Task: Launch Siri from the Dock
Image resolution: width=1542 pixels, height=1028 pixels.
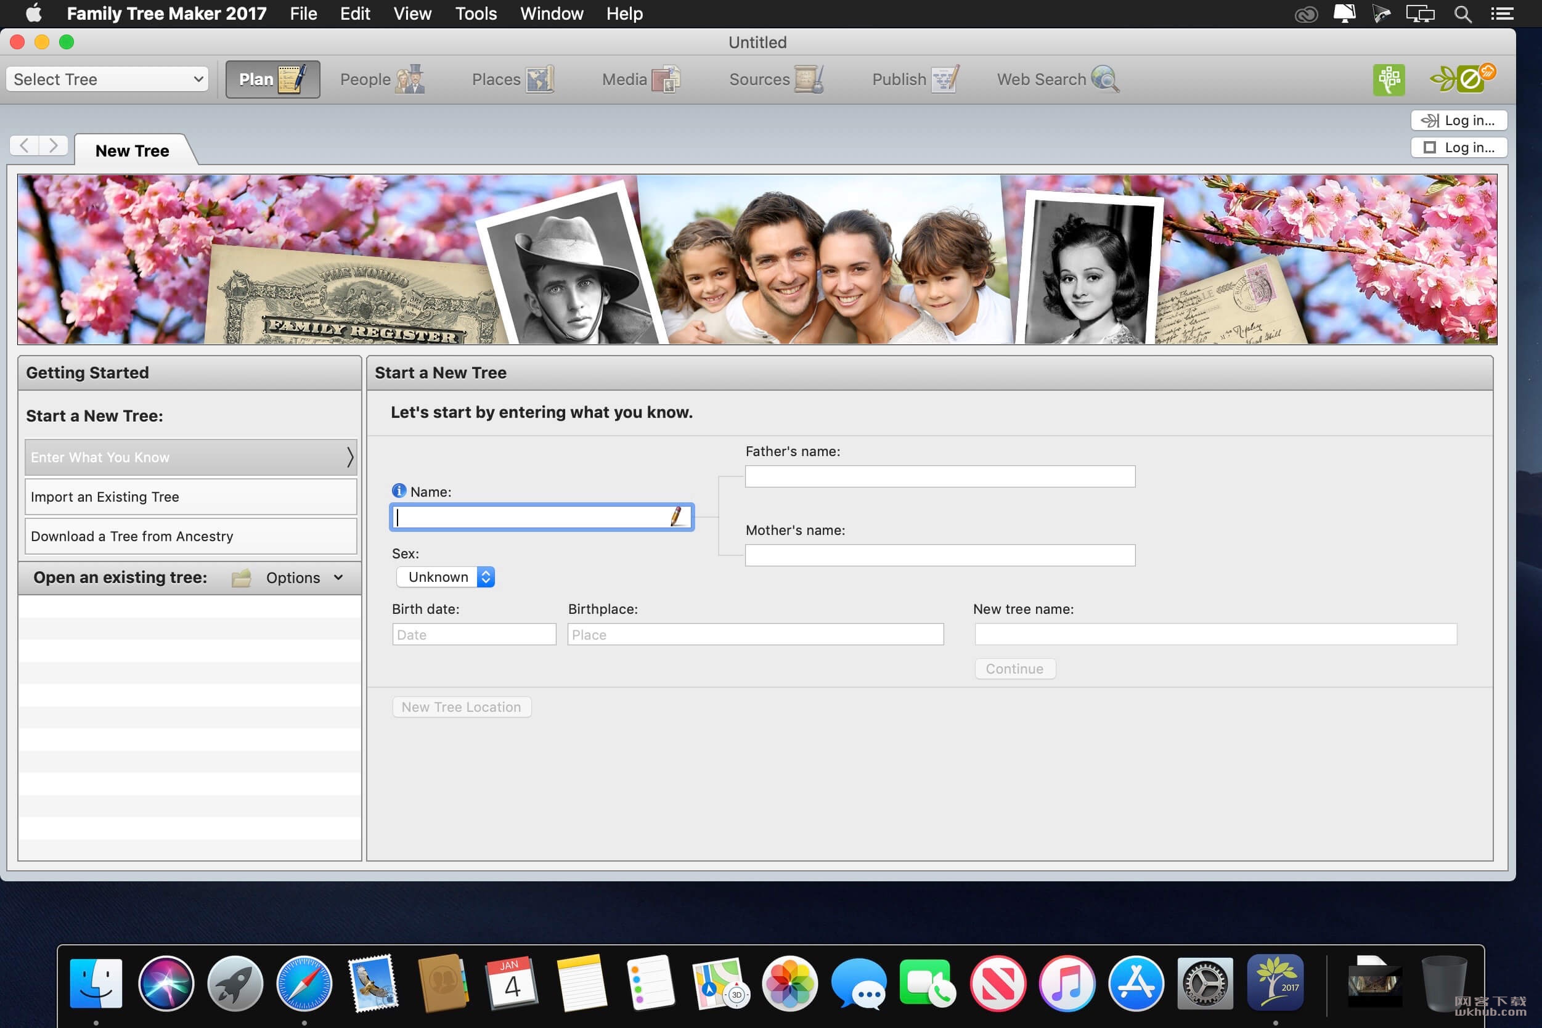Action: point(166,984)
